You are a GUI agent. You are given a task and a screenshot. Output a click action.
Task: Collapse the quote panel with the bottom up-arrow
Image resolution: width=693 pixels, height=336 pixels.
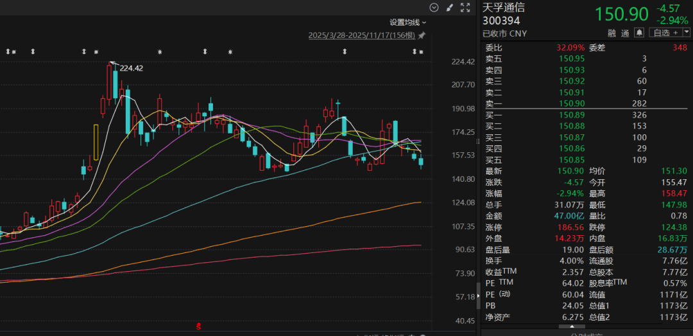pyautogui.click(x=571, y=326)
